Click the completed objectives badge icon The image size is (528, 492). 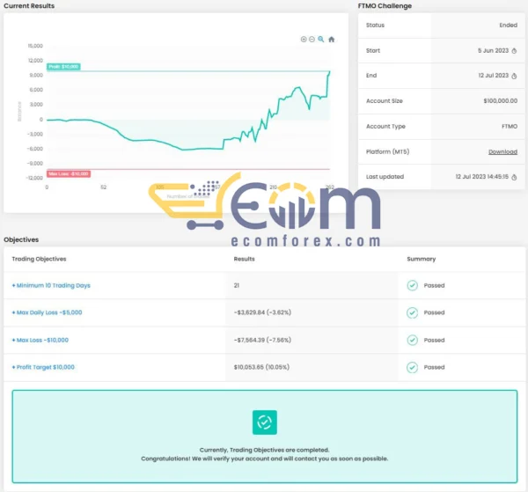(x=264, y=422)
